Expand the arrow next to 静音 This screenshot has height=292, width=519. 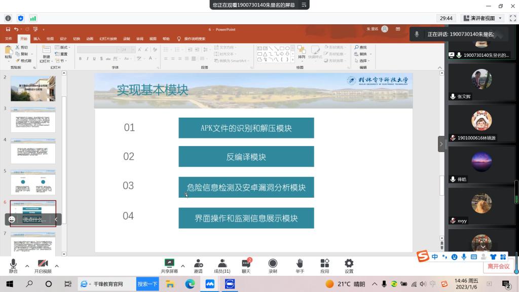pyautogui.click(x=26, y=266)
